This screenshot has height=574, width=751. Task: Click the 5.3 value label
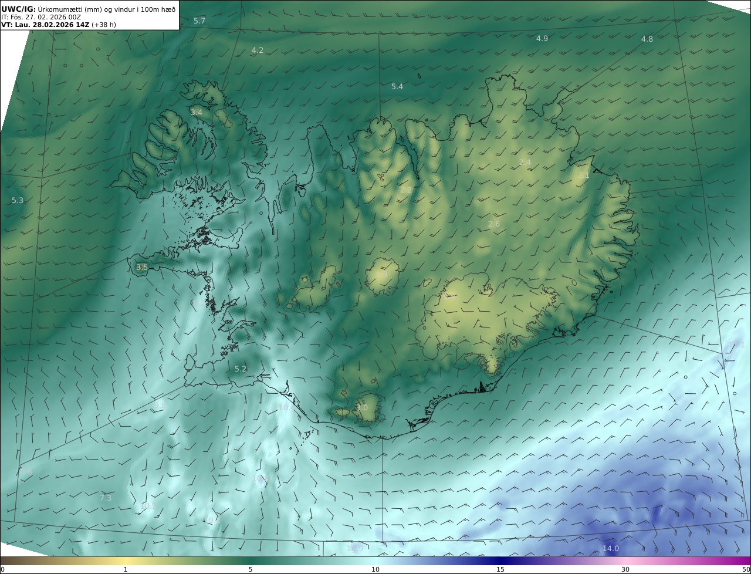coord(18,200)
